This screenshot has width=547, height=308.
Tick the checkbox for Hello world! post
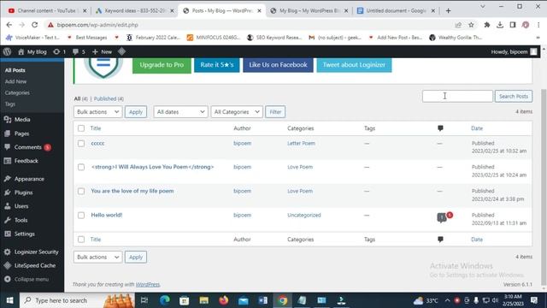pyautogui.click(x=81, y=216)
